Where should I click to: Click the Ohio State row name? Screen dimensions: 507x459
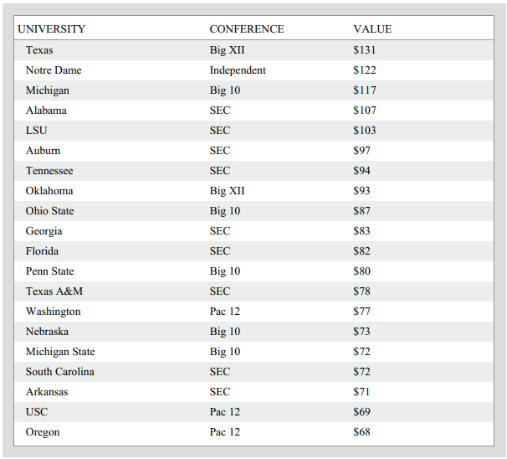coord(50,211)
